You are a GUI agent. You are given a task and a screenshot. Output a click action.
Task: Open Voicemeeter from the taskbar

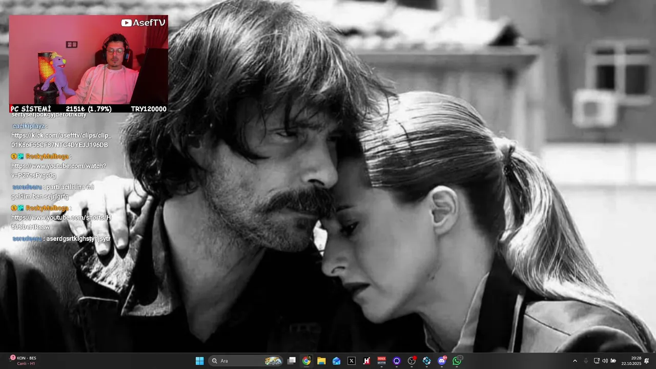[381, 361]
